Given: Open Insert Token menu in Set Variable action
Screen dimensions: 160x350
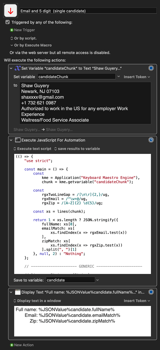Looking at the screenshot, I should pyautogui.click(x=137, y=77).
